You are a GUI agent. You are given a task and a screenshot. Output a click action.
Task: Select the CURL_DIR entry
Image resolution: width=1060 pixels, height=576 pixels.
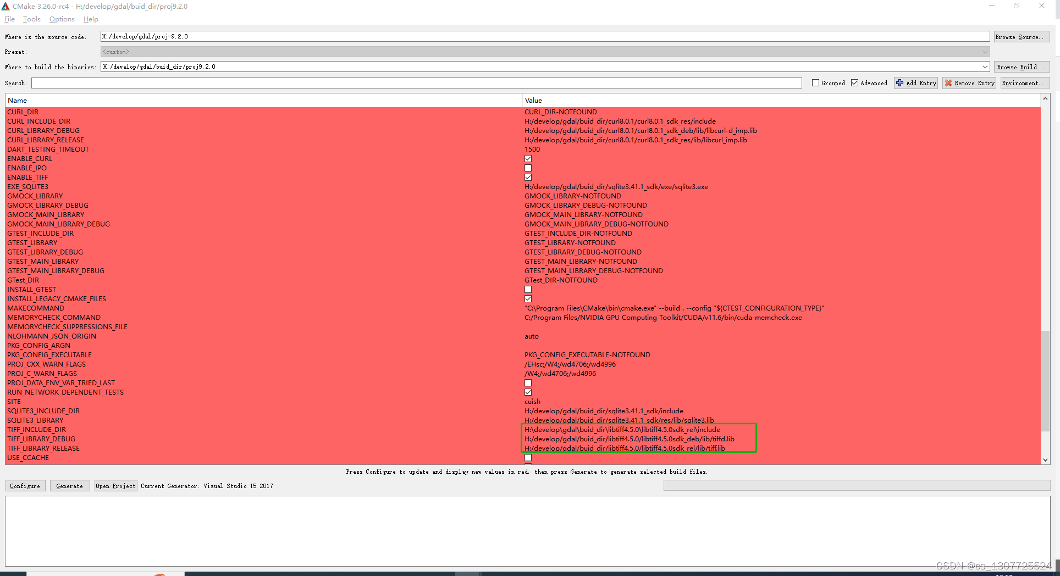click(x=23, y=112)
